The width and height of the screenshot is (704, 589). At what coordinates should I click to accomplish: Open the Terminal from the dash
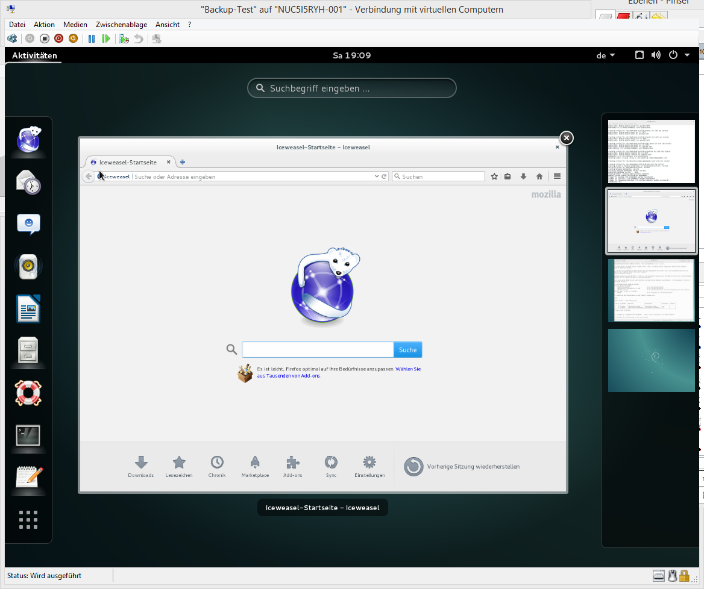click(28, 435)
